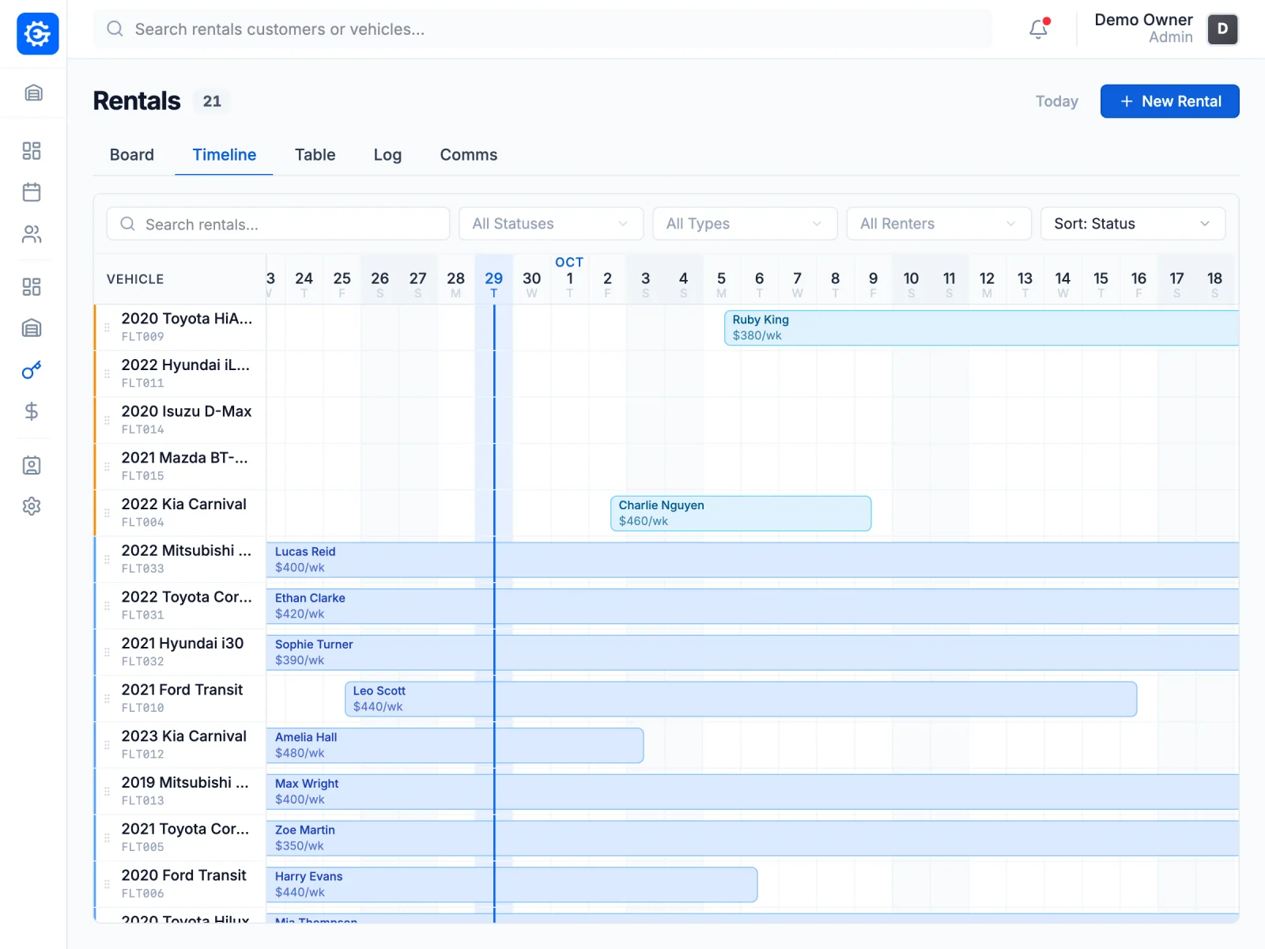Image resolution: width=1265 pixels, height=949 pixels.
Task: Click drag handle of 2020 Toyota HiAce row
Action: (x=107, y=327)
